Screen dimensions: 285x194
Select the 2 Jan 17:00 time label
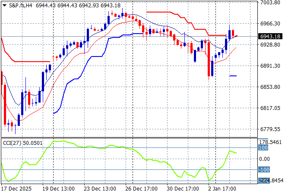(222, 189)
